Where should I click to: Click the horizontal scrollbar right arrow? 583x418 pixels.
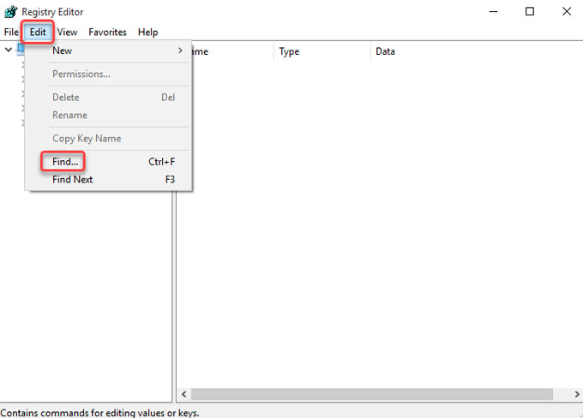577,394
